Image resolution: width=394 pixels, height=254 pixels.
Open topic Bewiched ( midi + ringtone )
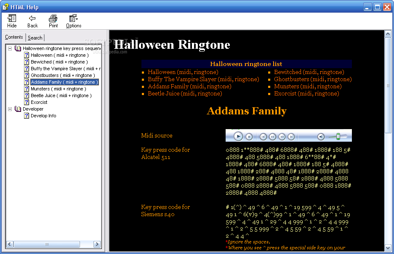click(x=59, y=62)
